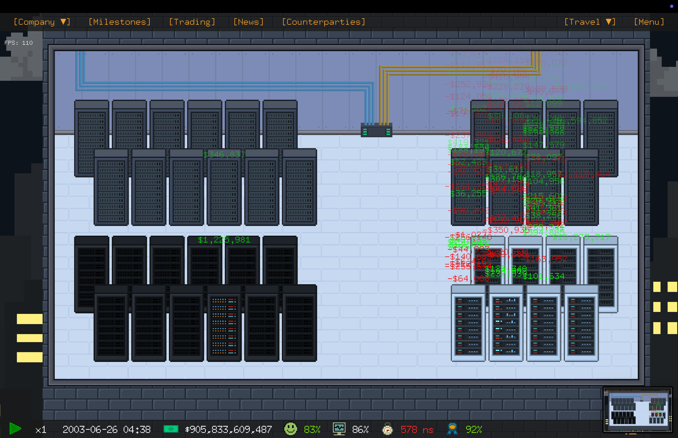Open the Travel dropdown
Screen dimensions: 678x438
(589, 21)
